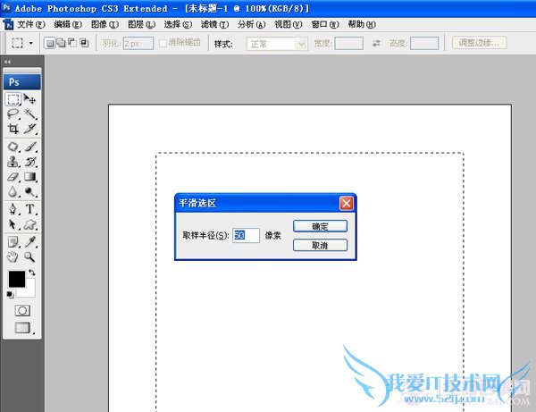Select the Blur tool

coord(13,192)
